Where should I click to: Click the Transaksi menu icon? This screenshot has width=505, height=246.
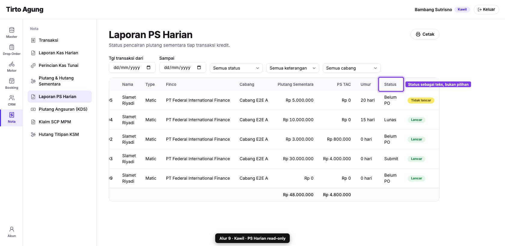33,40
